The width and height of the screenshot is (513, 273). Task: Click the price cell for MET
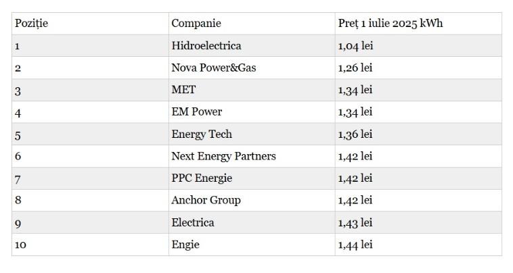tap(355, 90)
